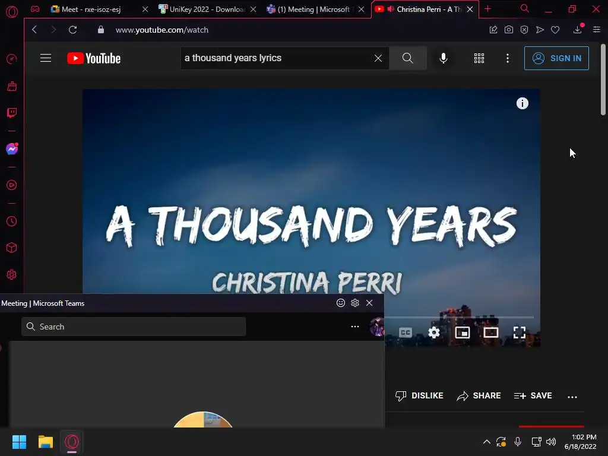The width and height of the screenshot is (608, 456).
Task: Toggle closed captions on the video
Action: pyautogui.click(x=405, y=332)
